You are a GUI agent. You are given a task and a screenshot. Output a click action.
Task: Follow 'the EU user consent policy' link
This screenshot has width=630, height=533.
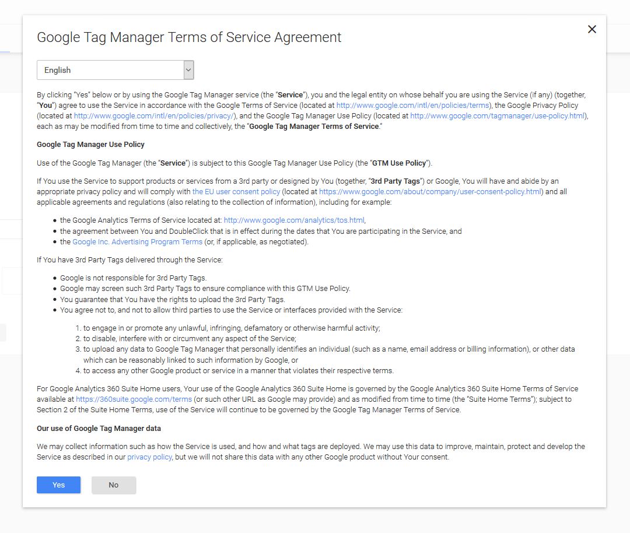coord(236,192)
